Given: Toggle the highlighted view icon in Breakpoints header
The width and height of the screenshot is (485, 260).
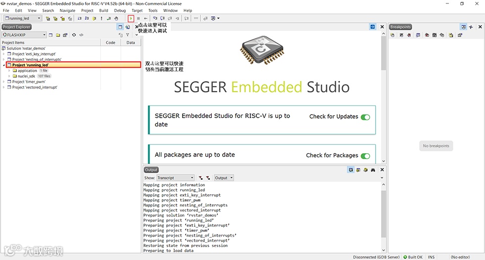Looking at the screenshot, I should point(463,27).
